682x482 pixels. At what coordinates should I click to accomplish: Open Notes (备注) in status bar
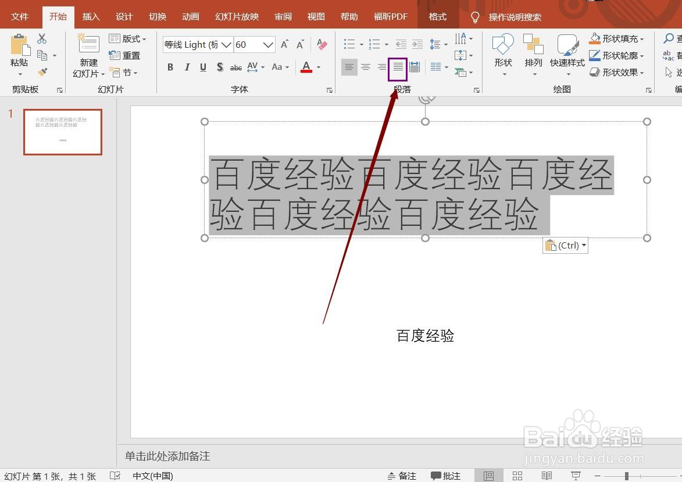pos(402,476)
